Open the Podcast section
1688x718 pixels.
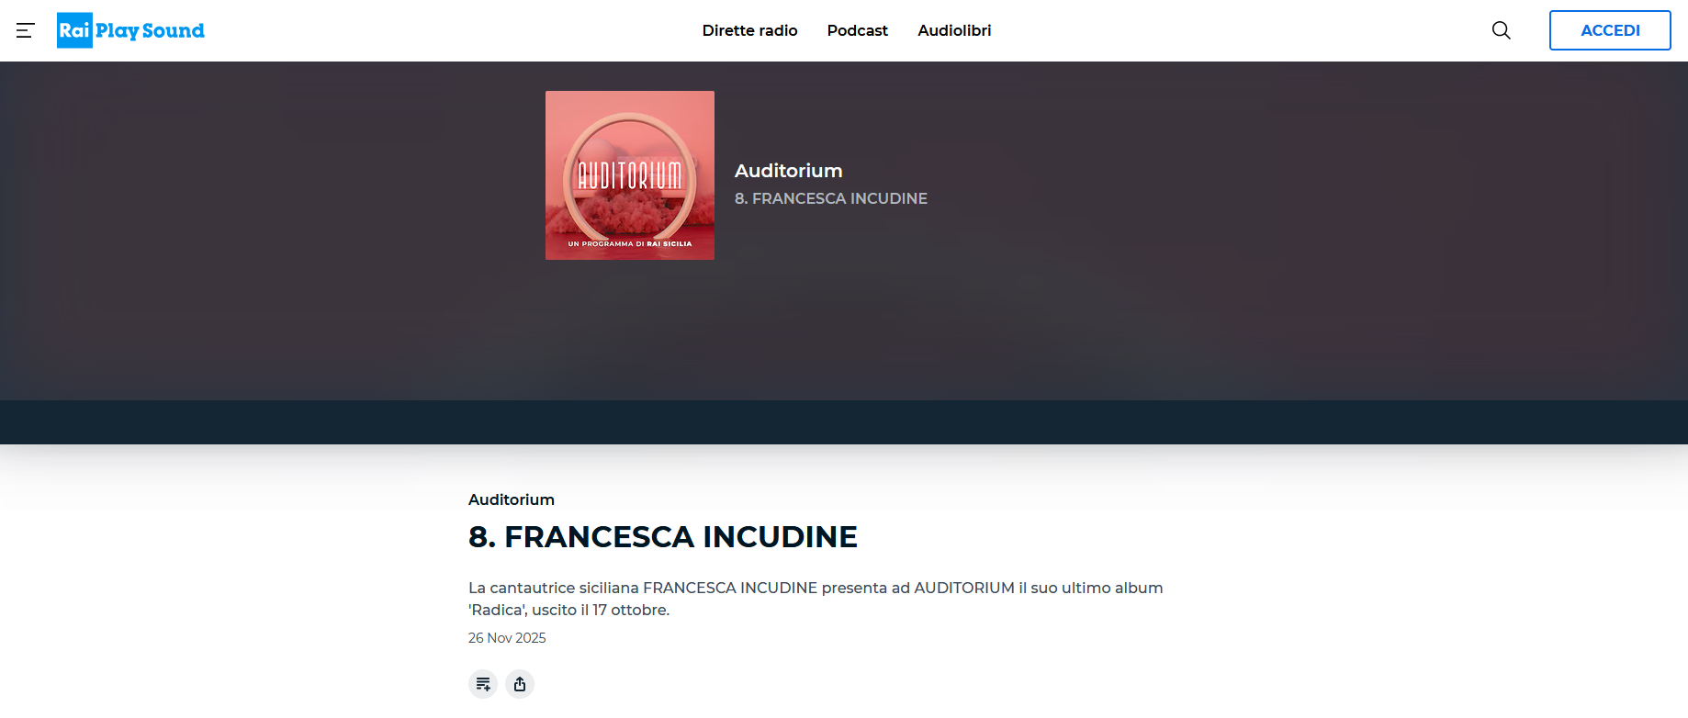858,30
